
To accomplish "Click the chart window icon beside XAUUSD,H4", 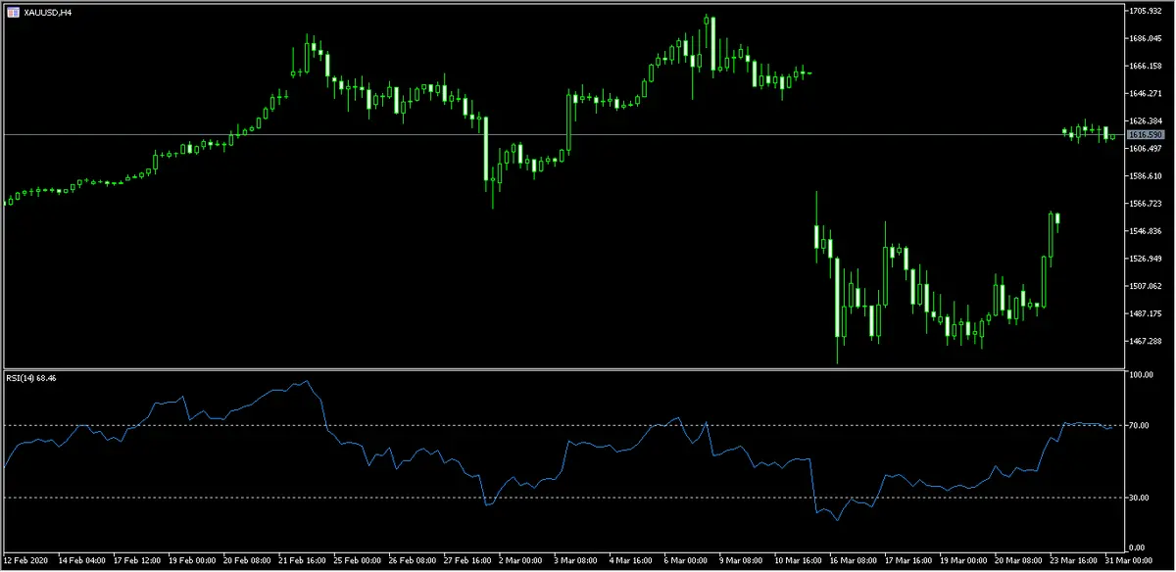I will coord(10,12).
